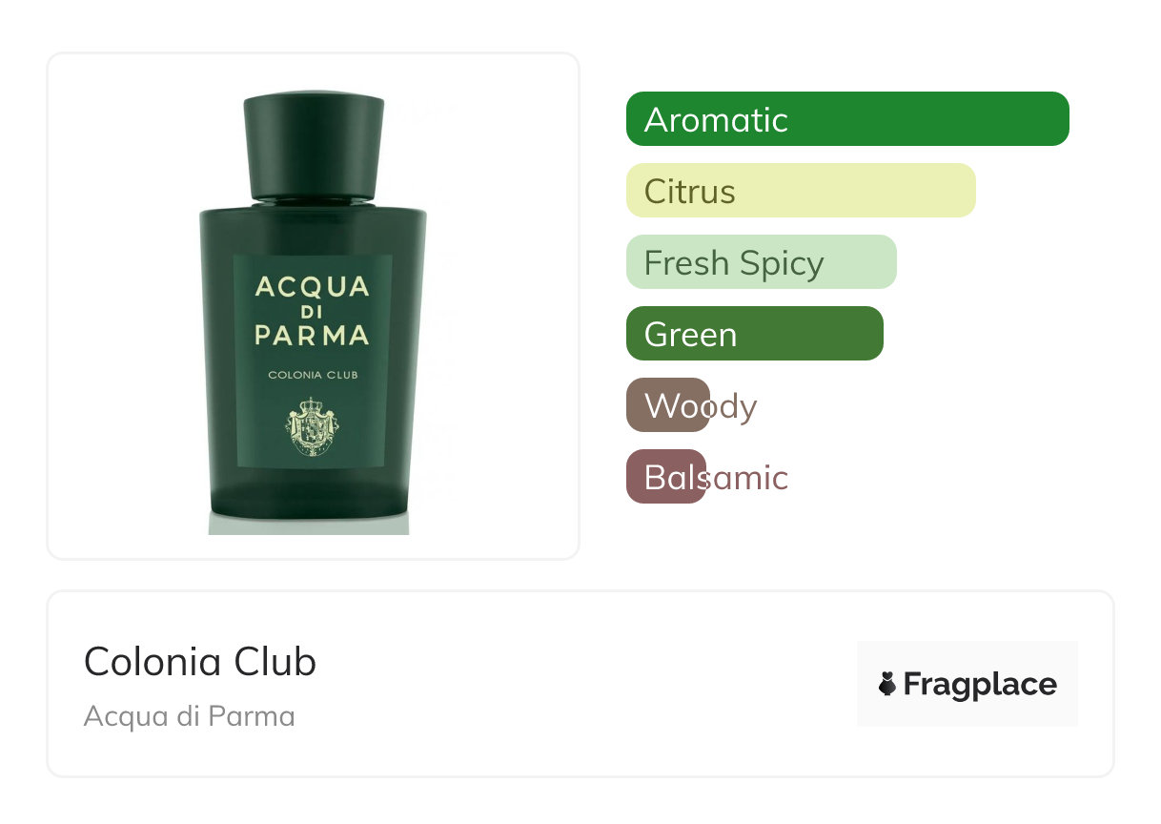This screenshot has height=824, width=1161.
Task: Click the Fragplace wordmark text
Action: point(980,685)
